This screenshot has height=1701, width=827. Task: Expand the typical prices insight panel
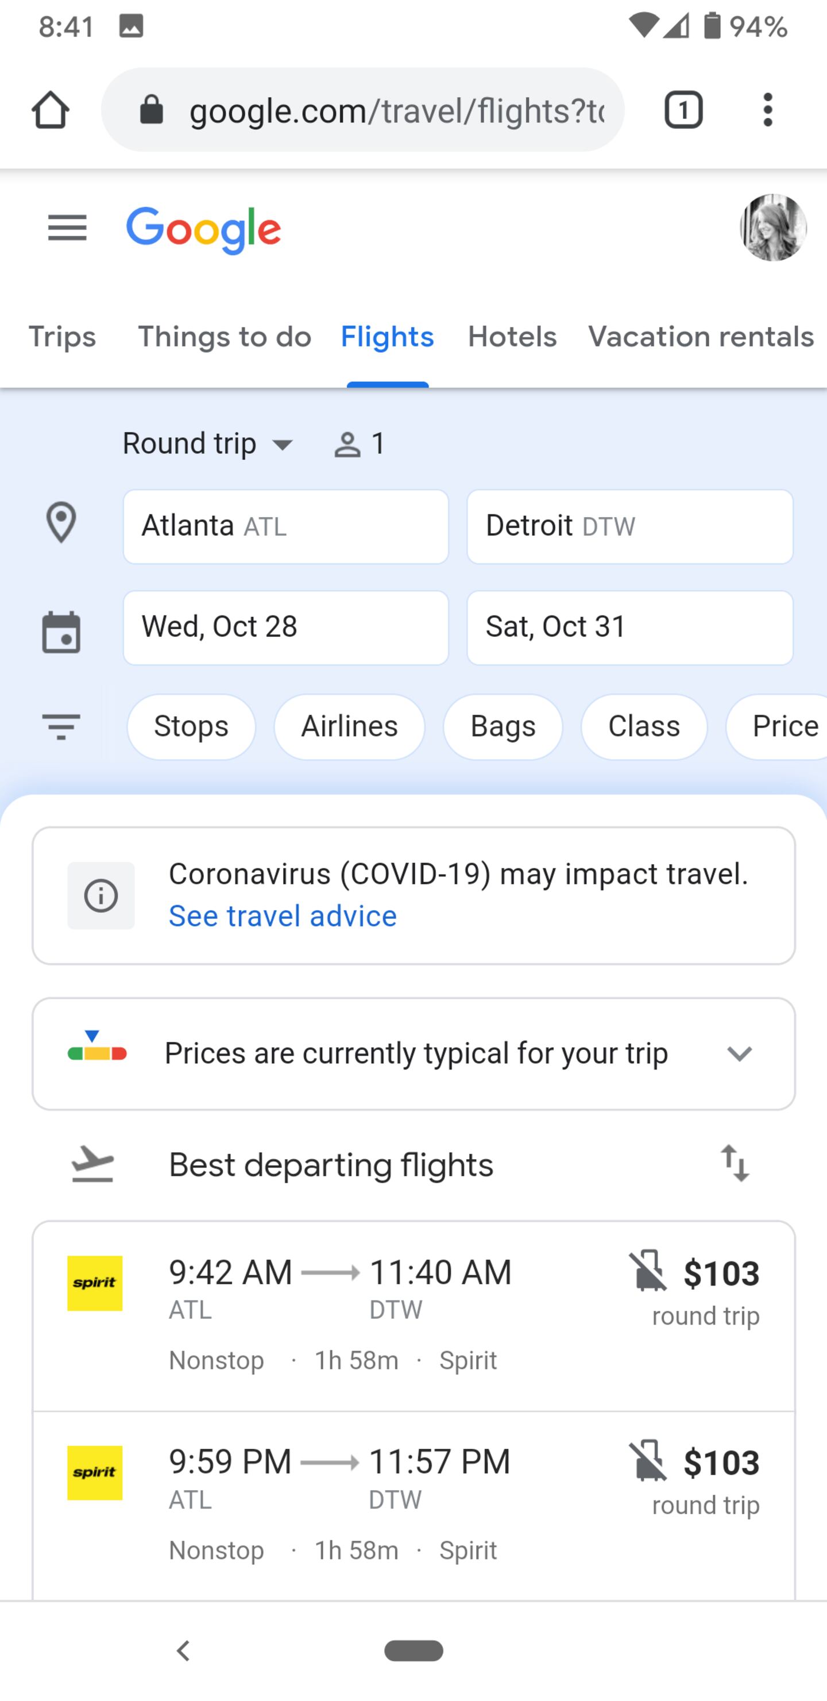pyautogui.click(x=739, y=1054)
